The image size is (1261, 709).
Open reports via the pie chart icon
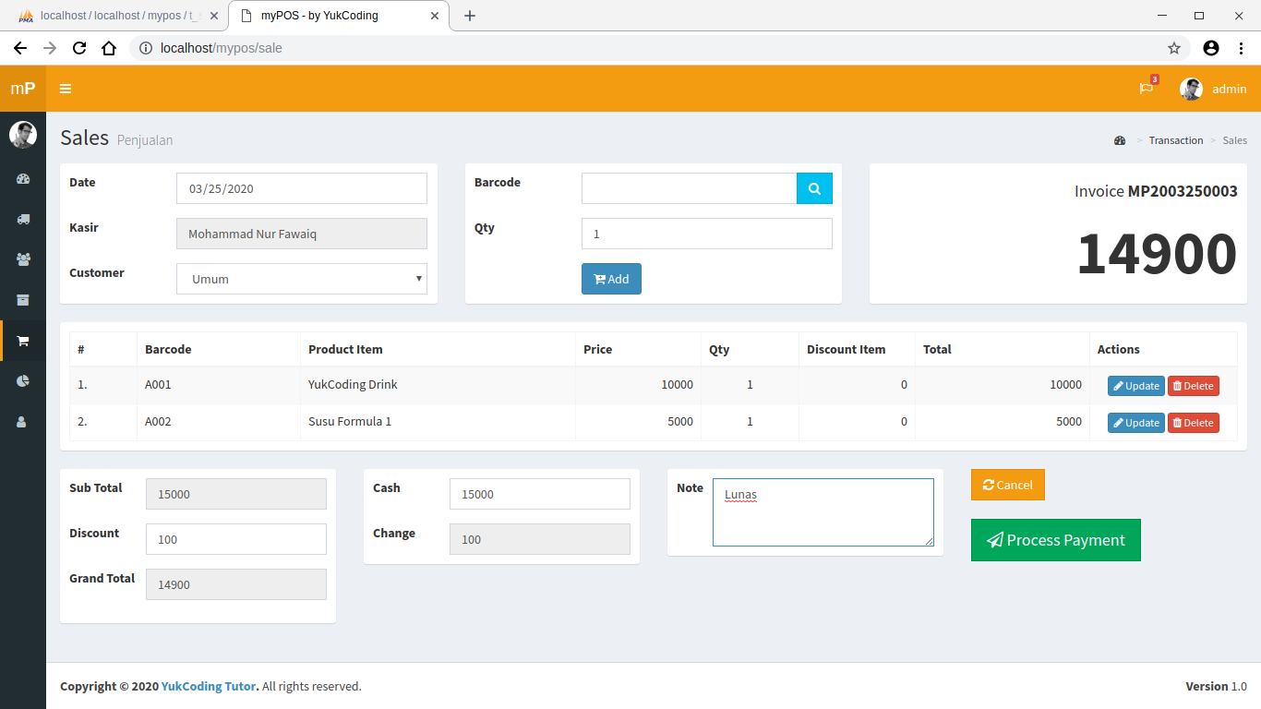coord(23,381)
